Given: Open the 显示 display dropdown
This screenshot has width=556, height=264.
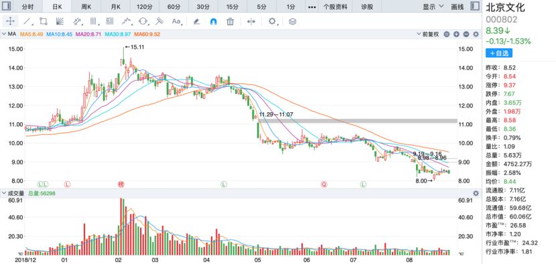Looking at the screenshot, I should [433, 7].
